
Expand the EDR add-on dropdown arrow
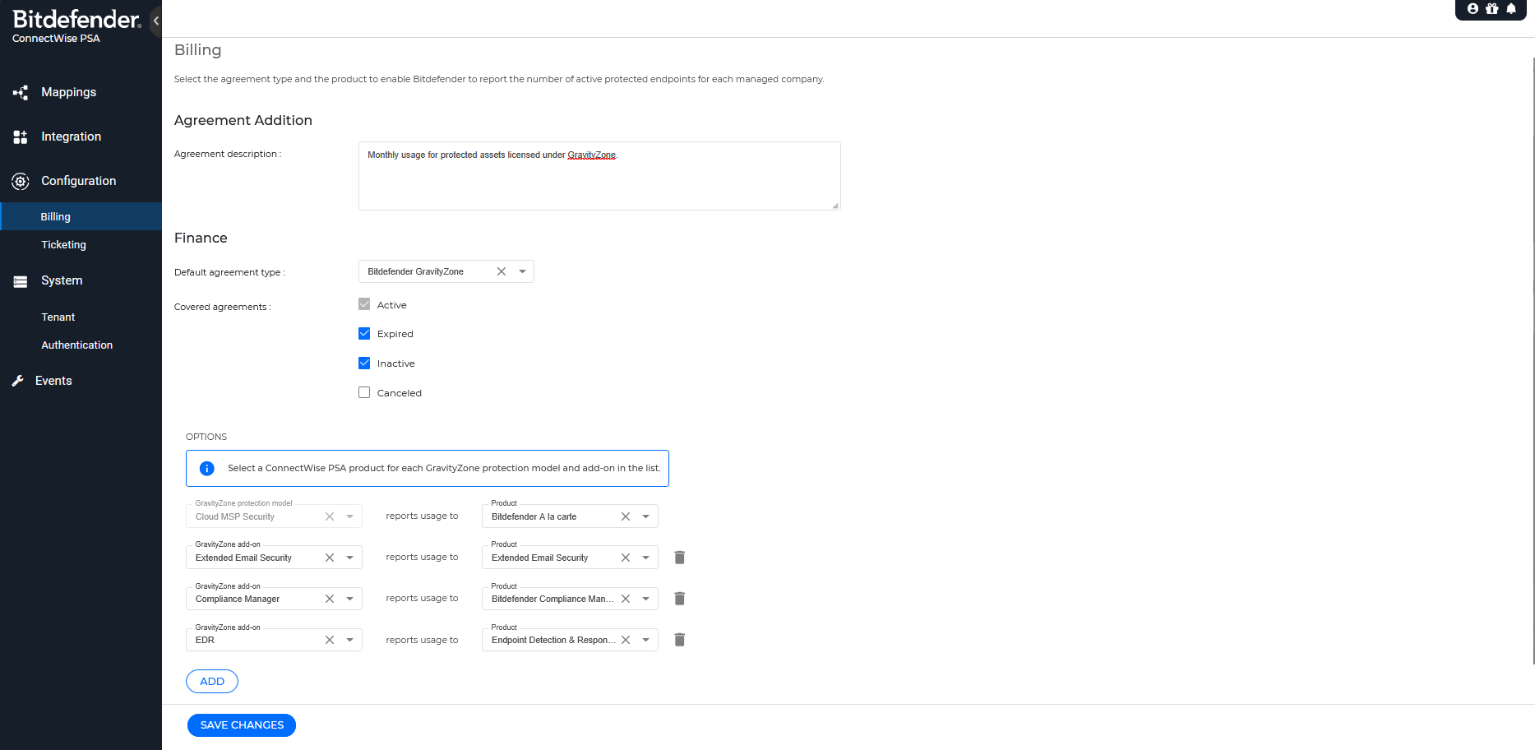(350, 640)
